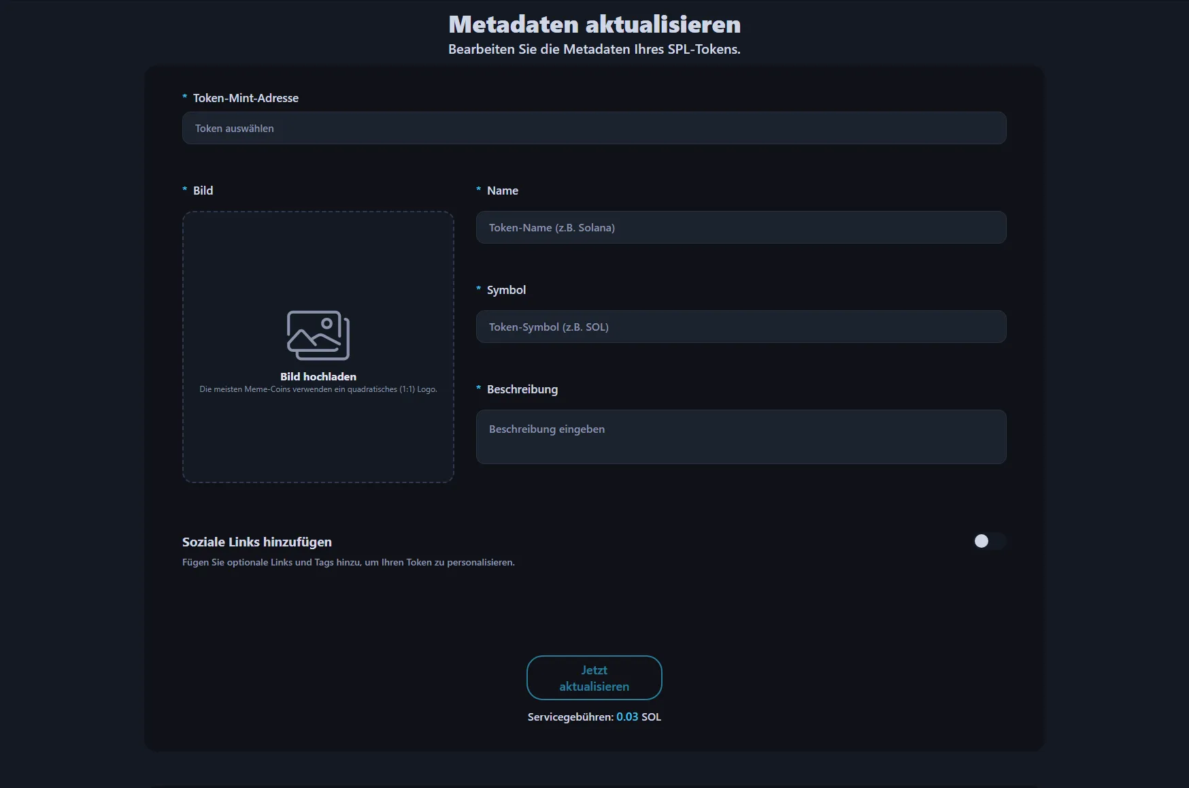The width and height of the screenshot is (1189, 788).
Task: Click the 'Bild hochladen' text
Action: pos(318,376)
